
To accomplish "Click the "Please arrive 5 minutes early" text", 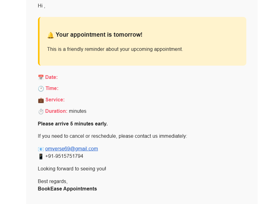I will [x=73, y=124].
